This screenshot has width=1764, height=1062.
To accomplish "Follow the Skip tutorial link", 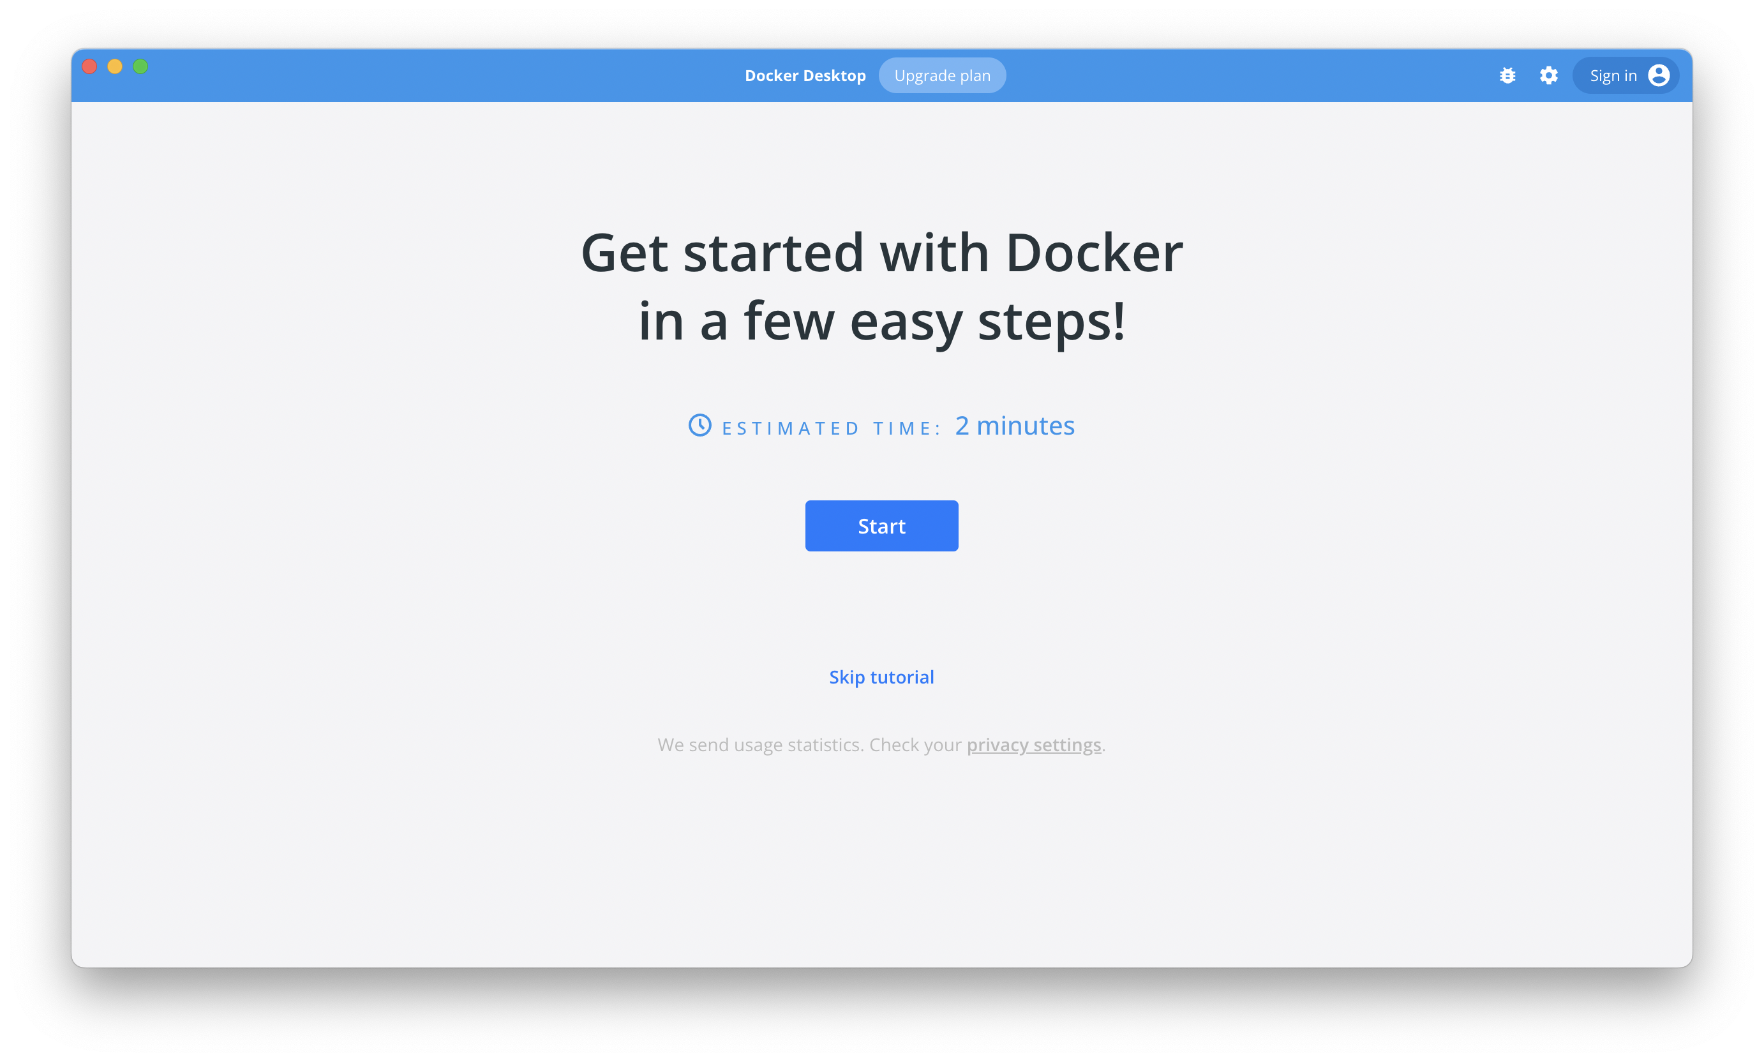I will coord(881,677).
